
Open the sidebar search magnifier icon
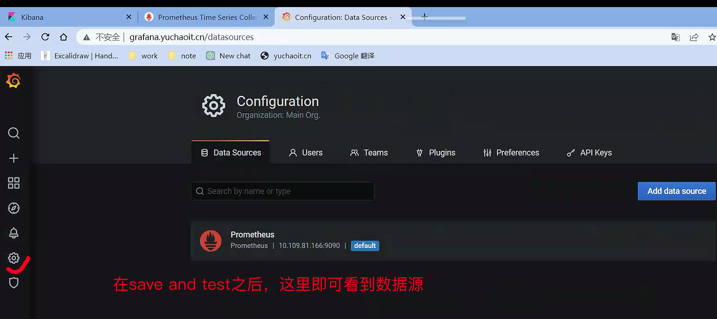click(x=14, y=133)
